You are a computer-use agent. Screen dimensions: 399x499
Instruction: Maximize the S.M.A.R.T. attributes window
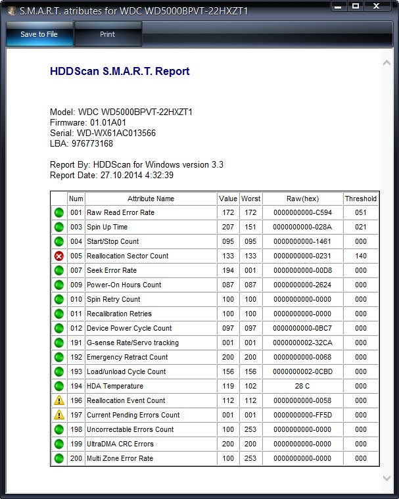[x=356, y=6]
